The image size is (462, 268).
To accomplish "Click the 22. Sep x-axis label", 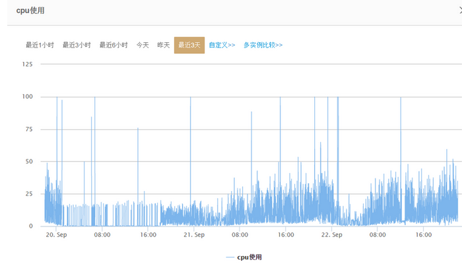I will [331, 235].
